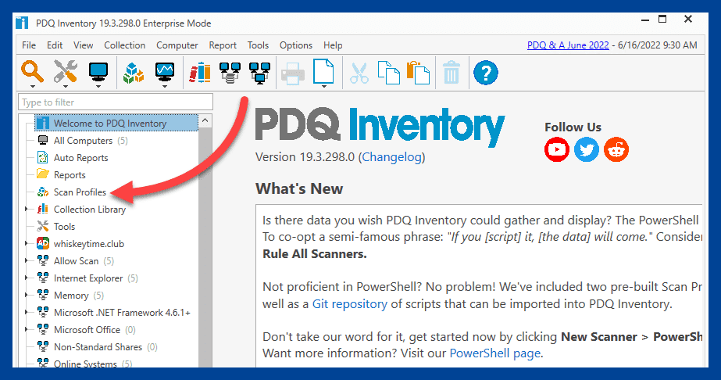Click the clipboard Paste toolbar icon
The height and width of the screenshot is (380, 721).
click(418, 73)
